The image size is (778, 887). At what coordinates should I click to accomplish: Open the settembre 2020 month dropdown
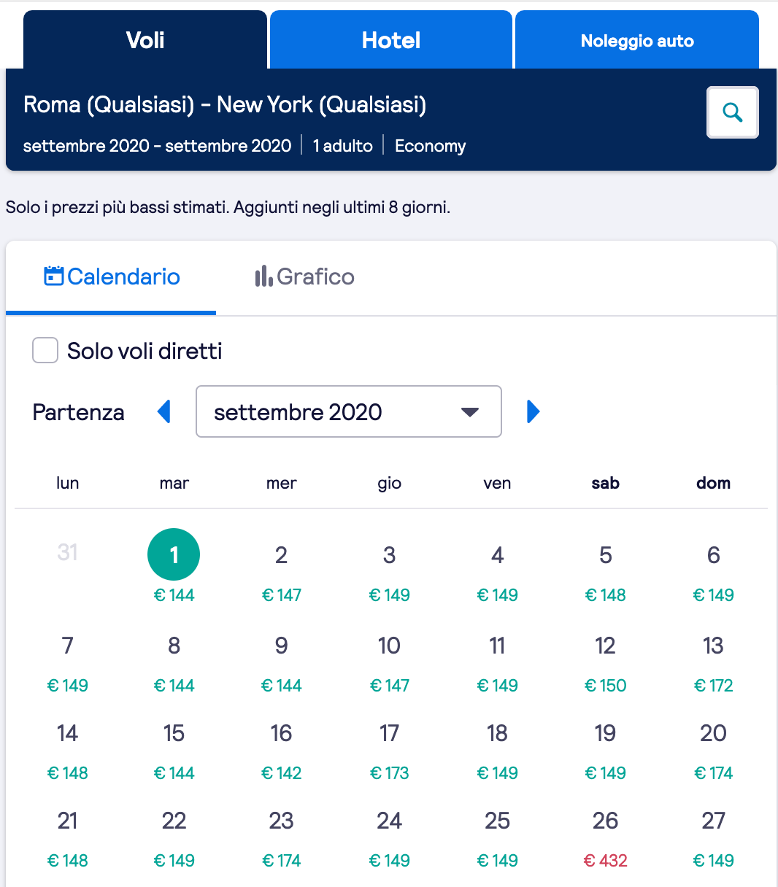[349, 411]
